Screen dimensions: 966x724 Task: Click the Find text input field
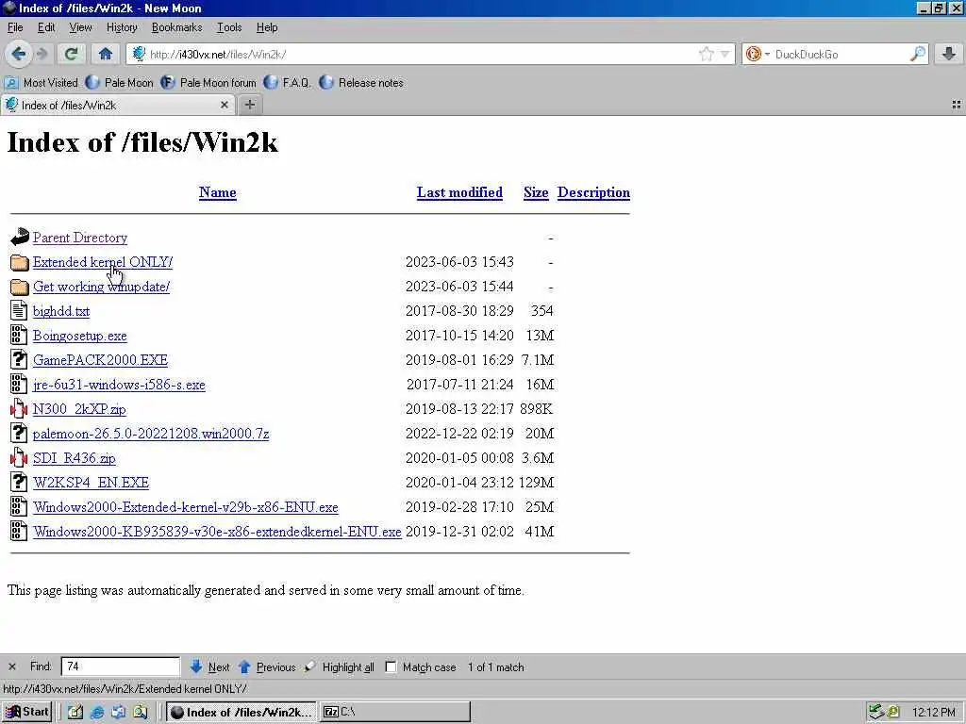tap(120, 666)
